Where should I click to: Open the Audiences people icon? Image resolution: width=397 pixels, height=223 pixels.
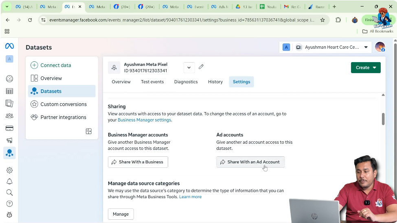9,116
